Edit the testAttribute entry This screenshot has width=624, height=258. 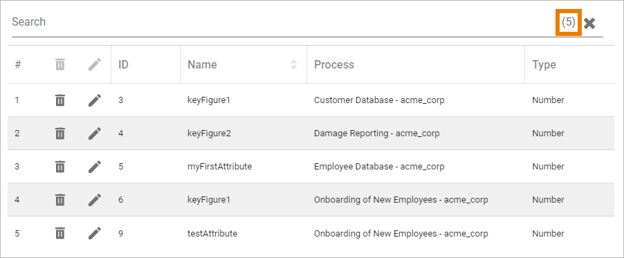pyautogui.click(x=95, y=233)
